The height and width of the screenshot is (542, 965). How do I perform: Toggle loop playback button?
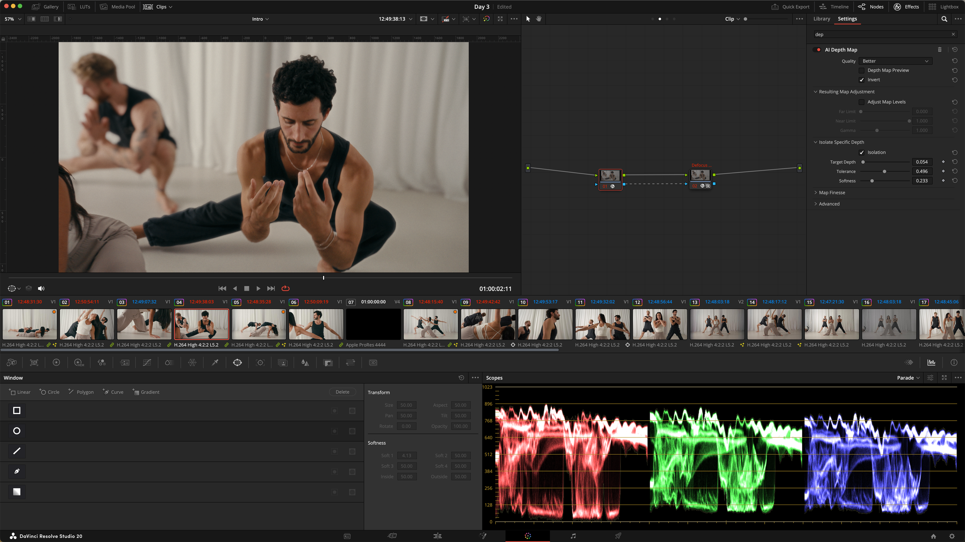click(x=286, y=288)
